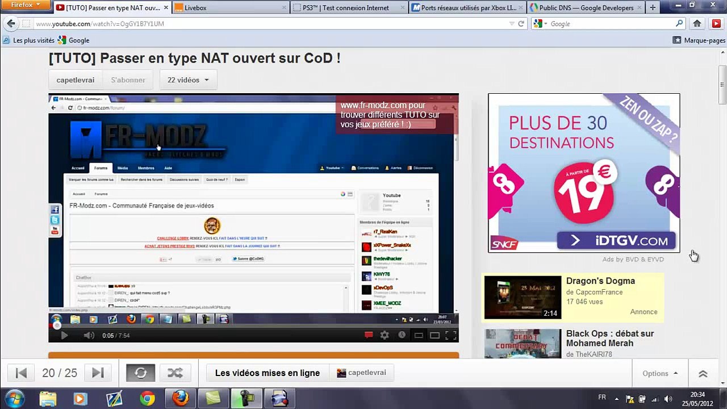The height and width of the screenshot is (409, 727).
Task: Skip to the next playlist video
Action: coord(98,373)
